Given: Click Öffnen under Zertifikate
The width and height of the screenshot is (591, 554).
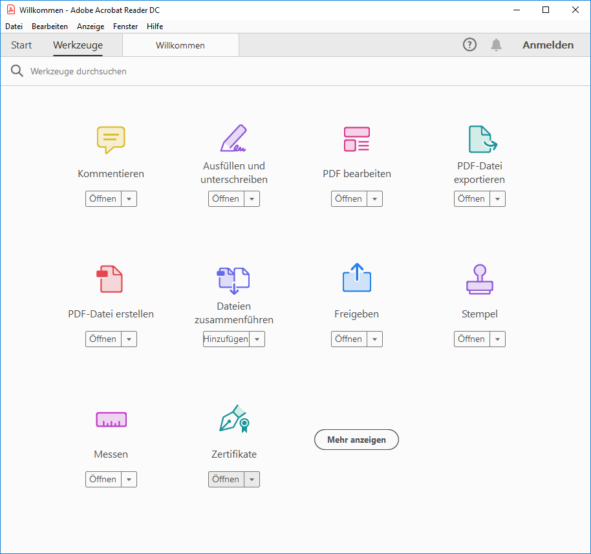Looking at the screenshot, I should pos(226,479).
